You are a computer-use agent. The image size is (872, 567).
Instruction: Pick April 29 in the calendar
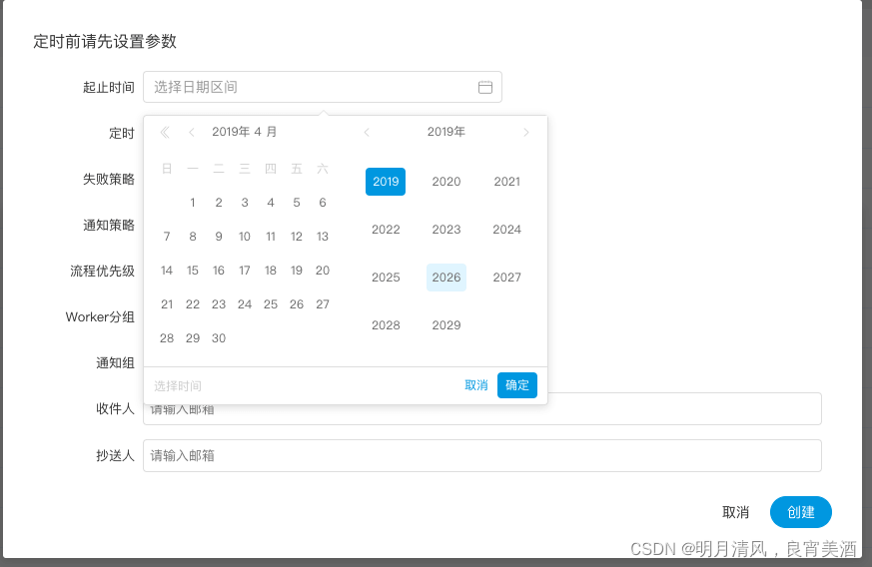[x=193, y=338]
